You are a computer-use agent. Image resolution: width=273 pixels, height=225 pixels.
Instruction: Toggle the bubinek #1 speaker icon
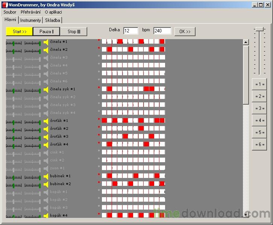pos(46,176)
